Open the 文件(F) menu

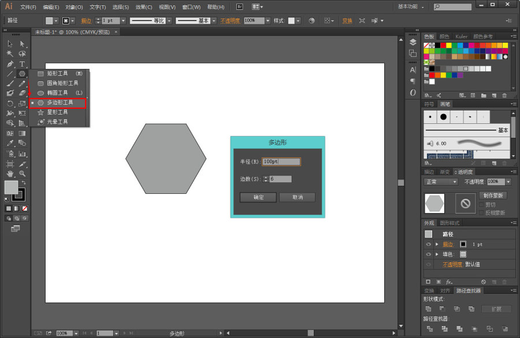pyautogui.click(x=28, y=7)
